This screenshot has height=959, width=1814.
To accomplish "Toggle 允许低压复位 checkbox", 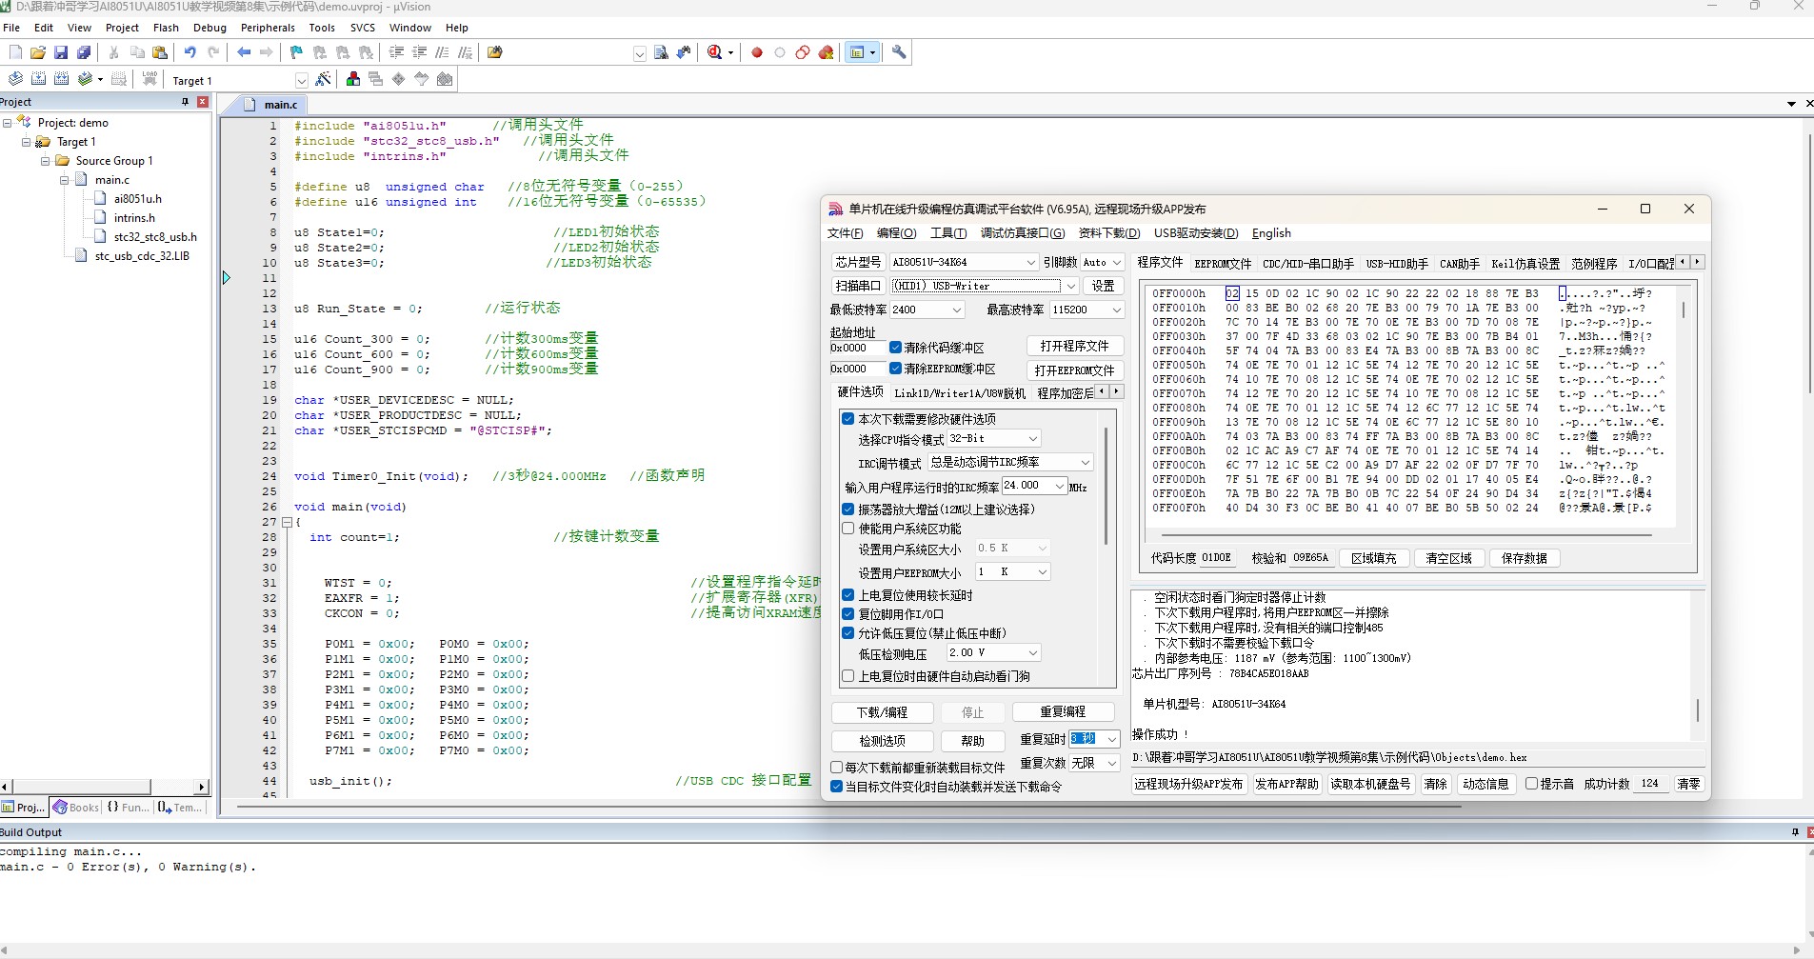I will [x=847, y=633].
